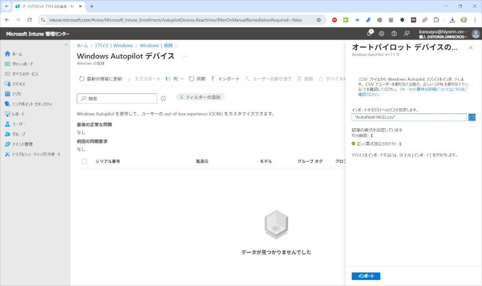Open Apps (アプリ) in the sidebar
Viewport: 482px width, 286px height.
pos(13,94)
